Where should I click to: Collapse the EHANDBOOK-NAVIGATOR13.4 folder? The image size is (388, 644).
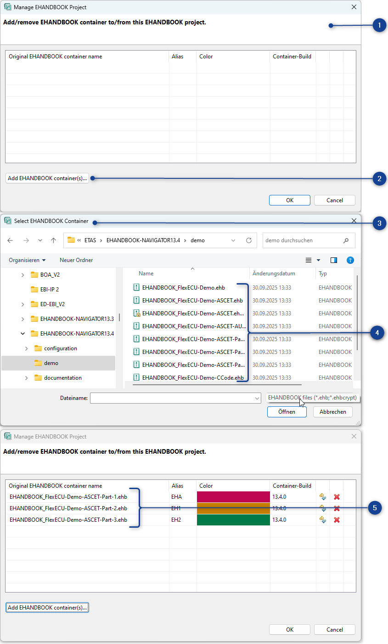pos(22,333)
